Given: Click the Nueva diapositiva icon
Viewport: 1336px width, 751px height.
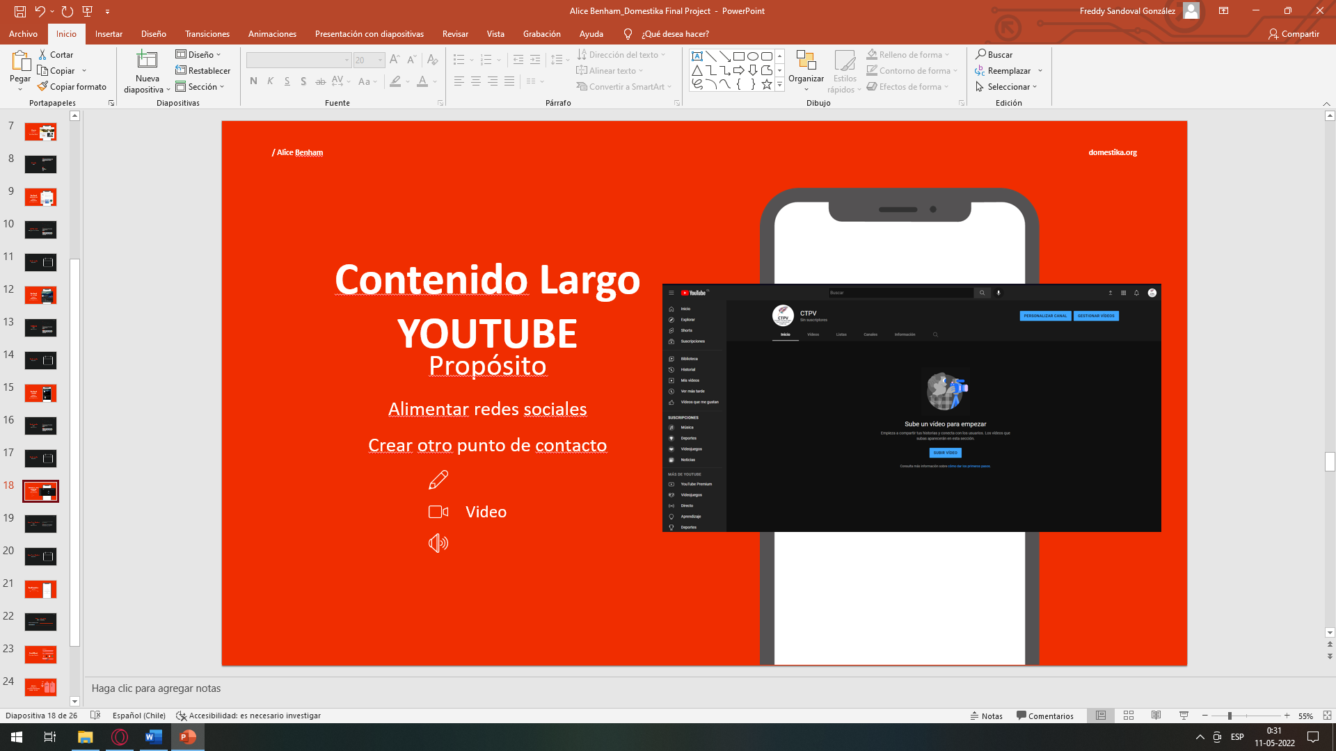Looking at the screenshot, I should pyautogui.click(x=147, y=60).
